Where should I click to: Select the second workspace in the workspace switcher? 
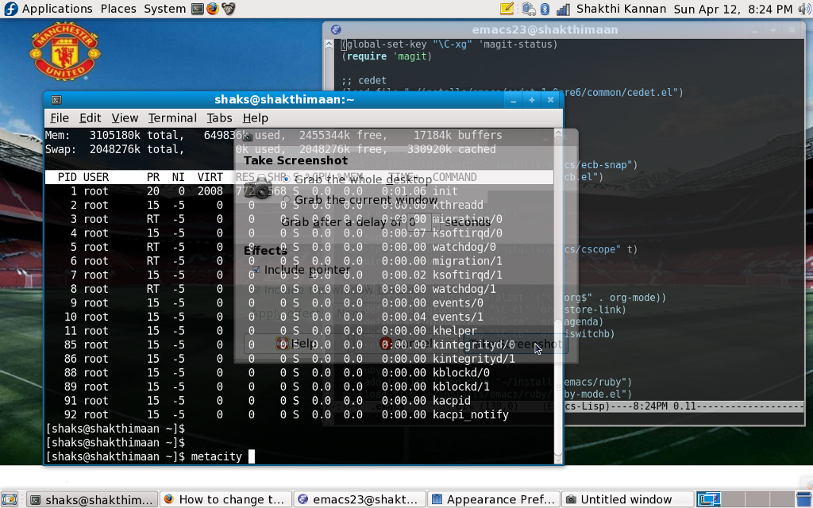point(731,499)
